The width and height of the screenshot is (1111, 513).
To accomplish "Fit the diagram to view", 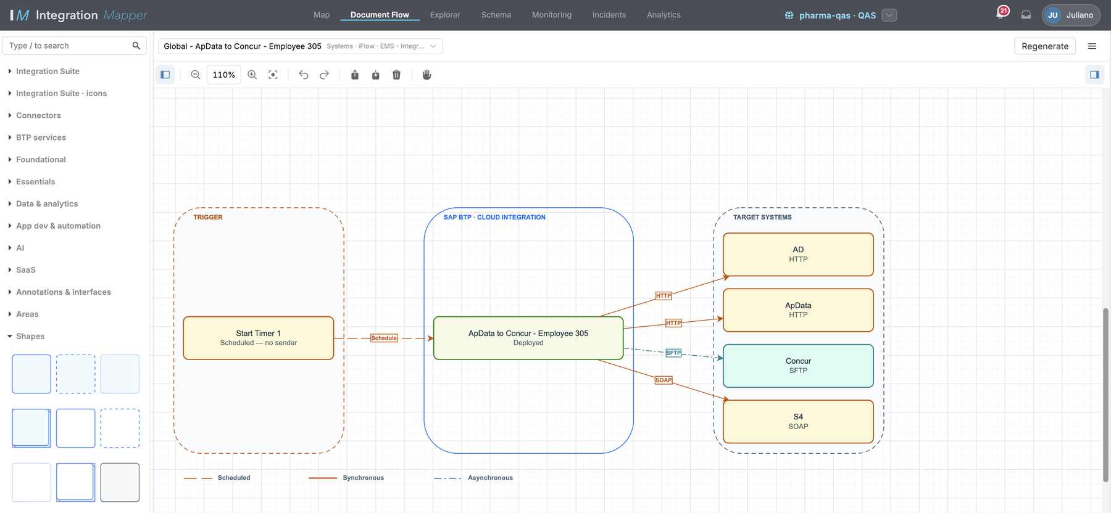I will [x=273, y=75].
